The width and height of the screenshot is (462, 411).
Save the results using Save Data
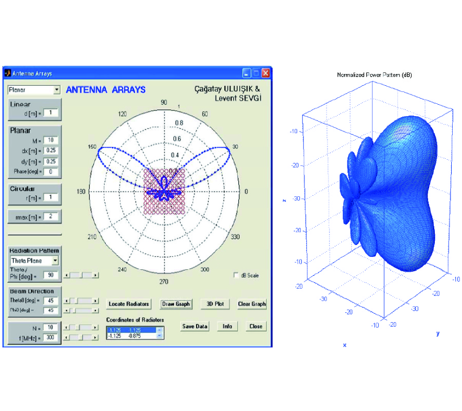(195, 326)
